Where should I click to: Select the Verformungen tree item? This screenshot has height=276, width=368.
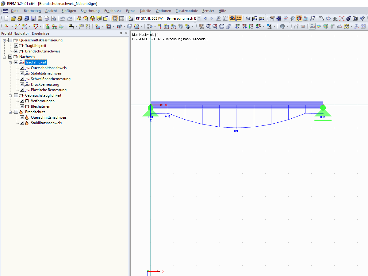43,101
